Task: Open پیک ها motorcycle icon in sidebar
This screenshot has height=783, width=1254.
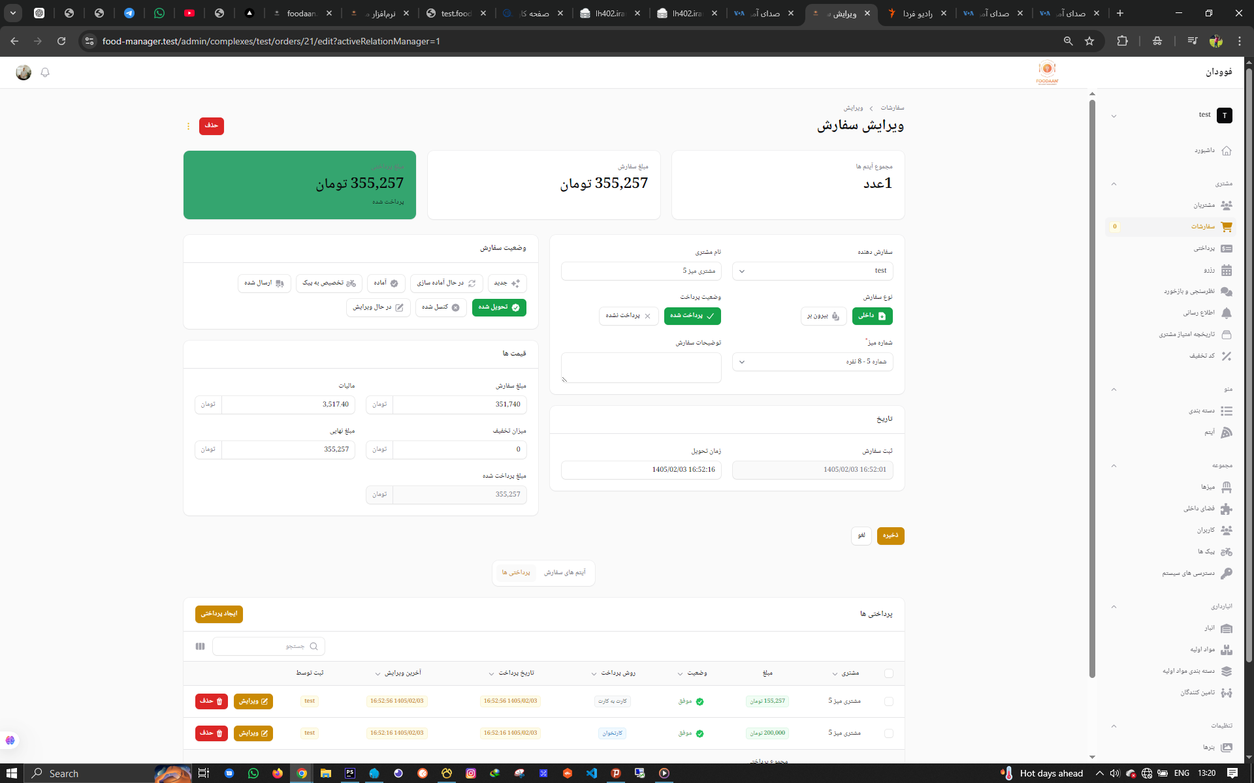Action: 1227,551
